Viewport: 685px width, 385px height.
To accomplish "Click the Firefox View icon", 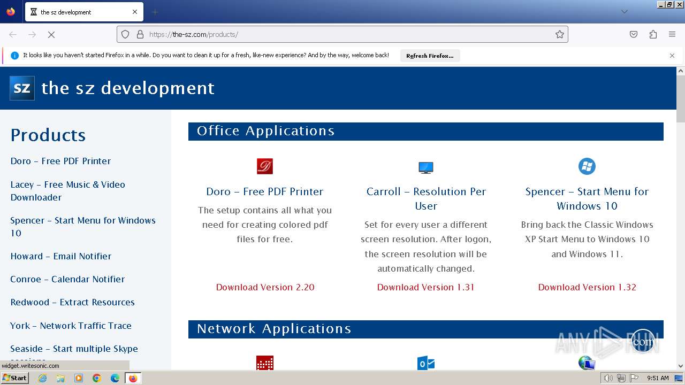I will pyautogui.click(x=11, y=12).
